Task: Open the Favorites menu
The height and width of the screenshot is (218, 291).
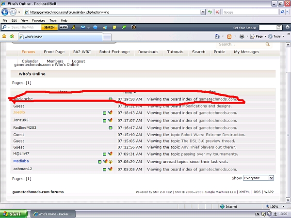Action: [38, 20]
